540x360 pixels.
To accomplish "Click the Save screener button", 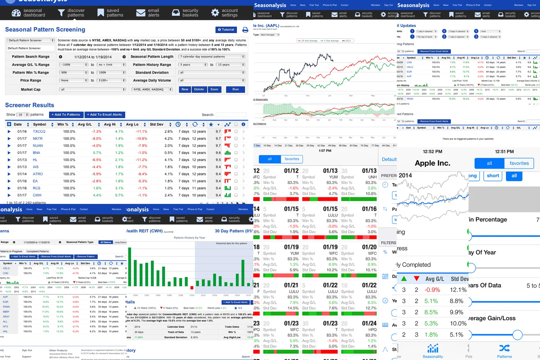I will click(214, 89).
